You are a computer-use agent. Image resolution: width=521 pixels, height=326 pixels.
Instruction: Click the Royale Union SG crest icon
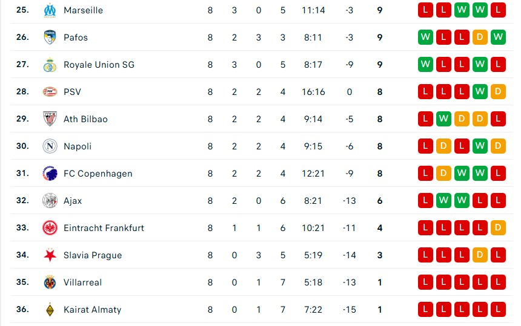[50, 65]
